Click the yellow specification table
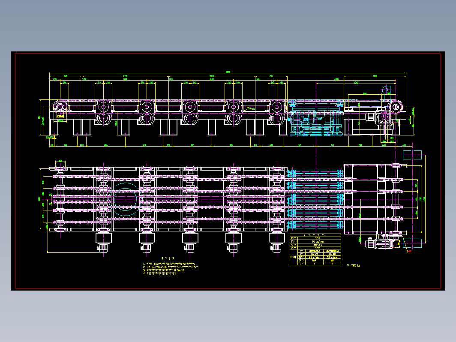Image resolution: width=456 pixels, height=342 pixels. pos(315,249)
